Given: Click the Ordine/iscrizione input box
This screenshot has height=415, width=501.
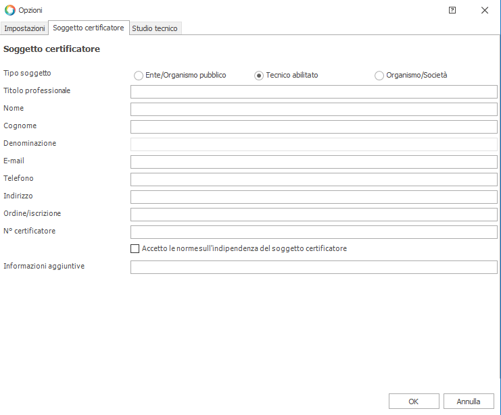Looking at the screenshot, I should [x=314, y=215].
